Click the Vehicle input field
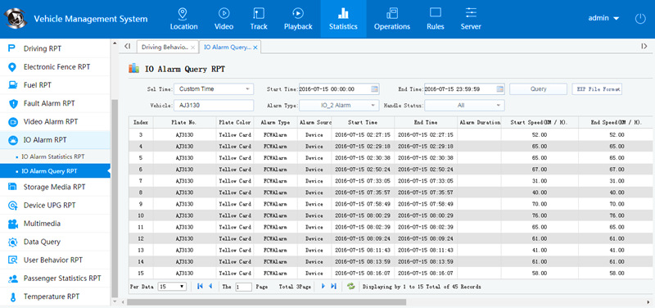Viewport: 655px width, 308px height. tap(214, 106)
